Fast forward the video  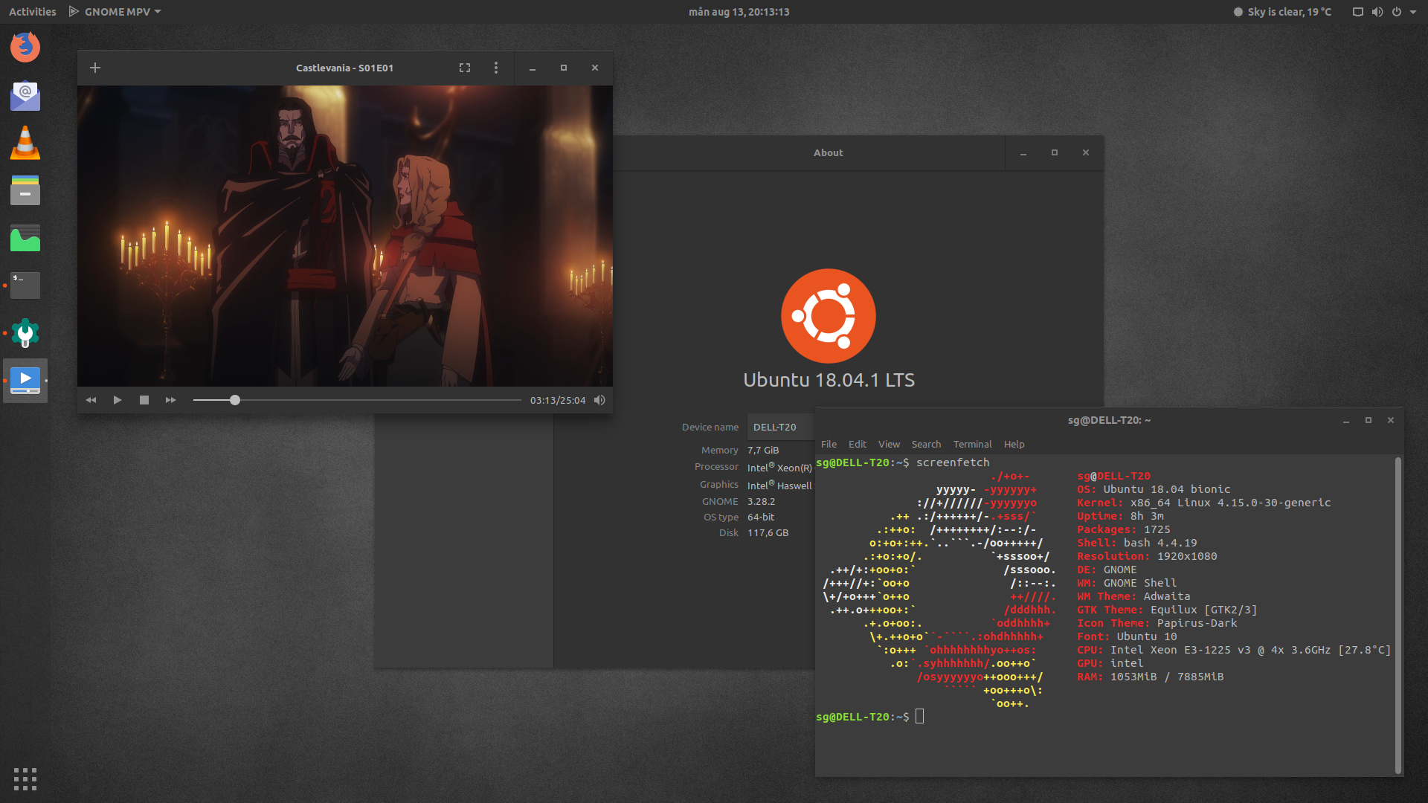pos(171,400)
